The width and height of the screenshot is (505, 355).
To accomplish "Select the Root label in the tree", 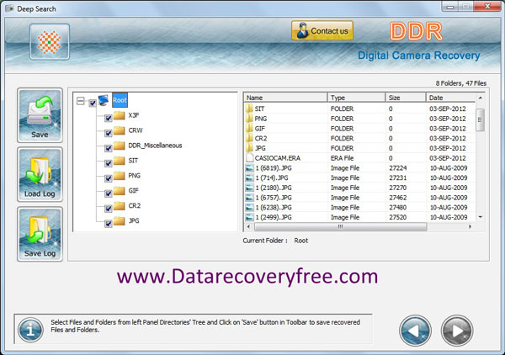I will coord(120,100).
